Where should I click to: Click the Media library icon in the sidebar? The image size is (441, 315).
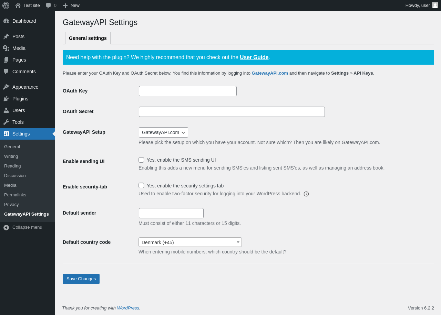[x=6, y=48]
